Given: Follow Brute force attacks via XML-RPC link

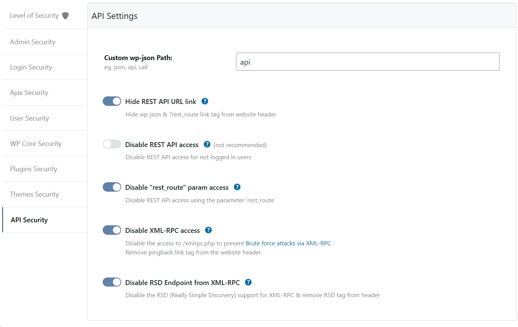Looking at the screenshot, I should pos(288,243).
